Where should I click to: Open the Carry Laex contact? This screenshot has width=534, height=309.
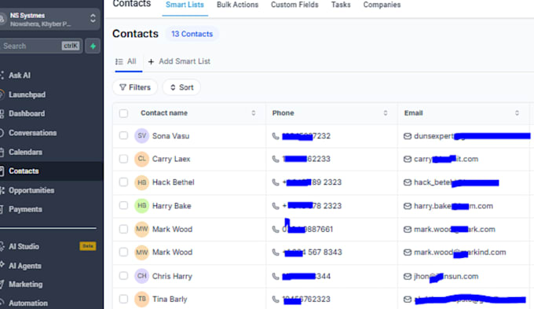[x=171, y=159]
